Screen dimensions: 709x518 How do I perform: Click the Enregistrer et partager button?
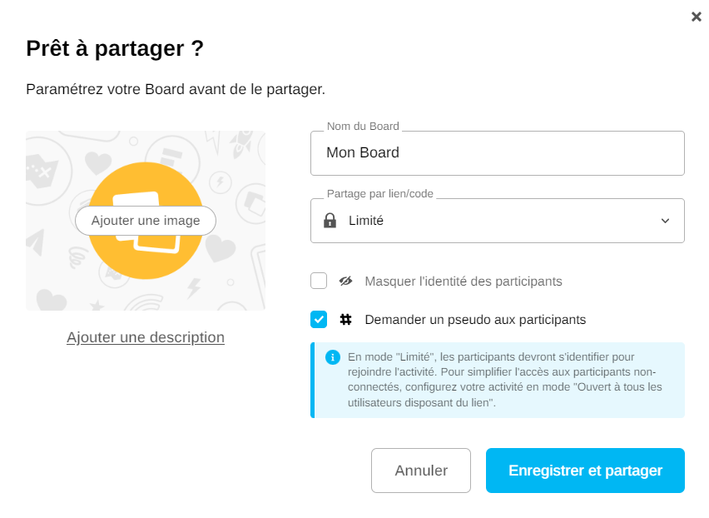(585, 471)
